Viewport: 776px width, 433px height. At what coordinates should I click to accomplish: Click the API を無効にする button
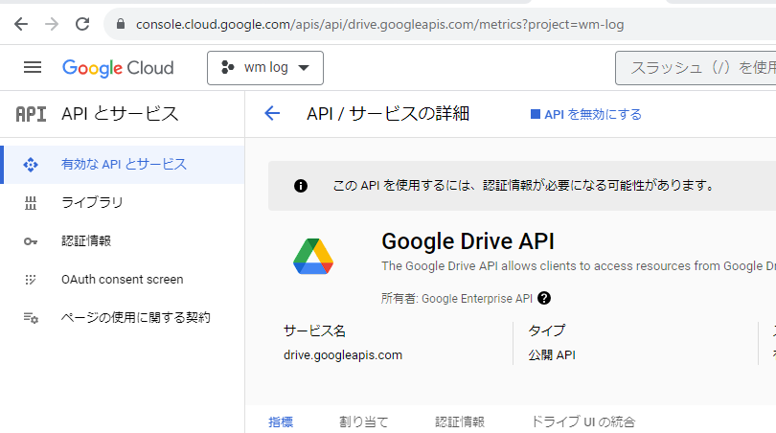[x=586, y=114]
